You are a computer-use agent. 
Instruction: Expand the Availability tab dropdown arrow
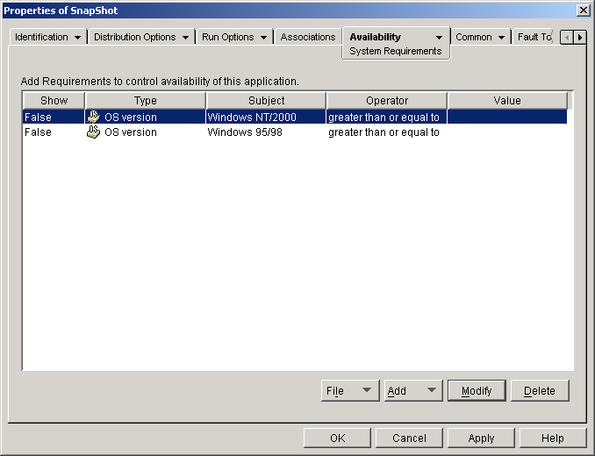coord(439,38)
